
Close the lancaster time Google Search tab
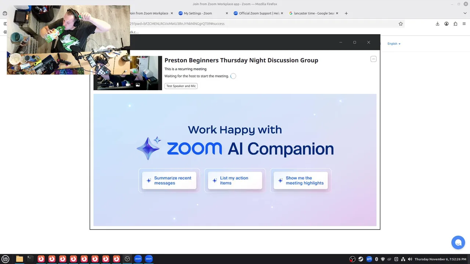coord(337,13)
